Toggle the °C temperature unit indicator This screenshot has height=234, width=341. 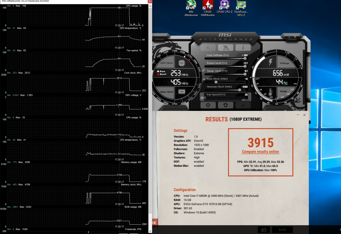click(285, 84)
